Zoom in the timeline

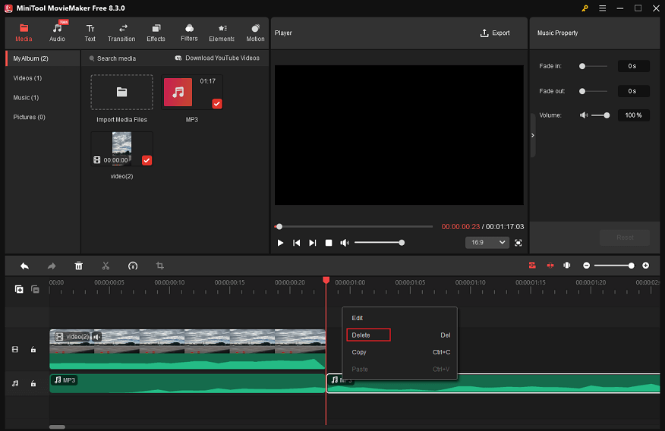click(x=645, y=266)
